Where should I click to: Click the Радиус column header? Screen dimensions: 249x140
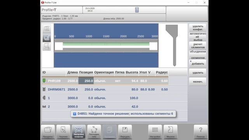click(x=162, y=72)
